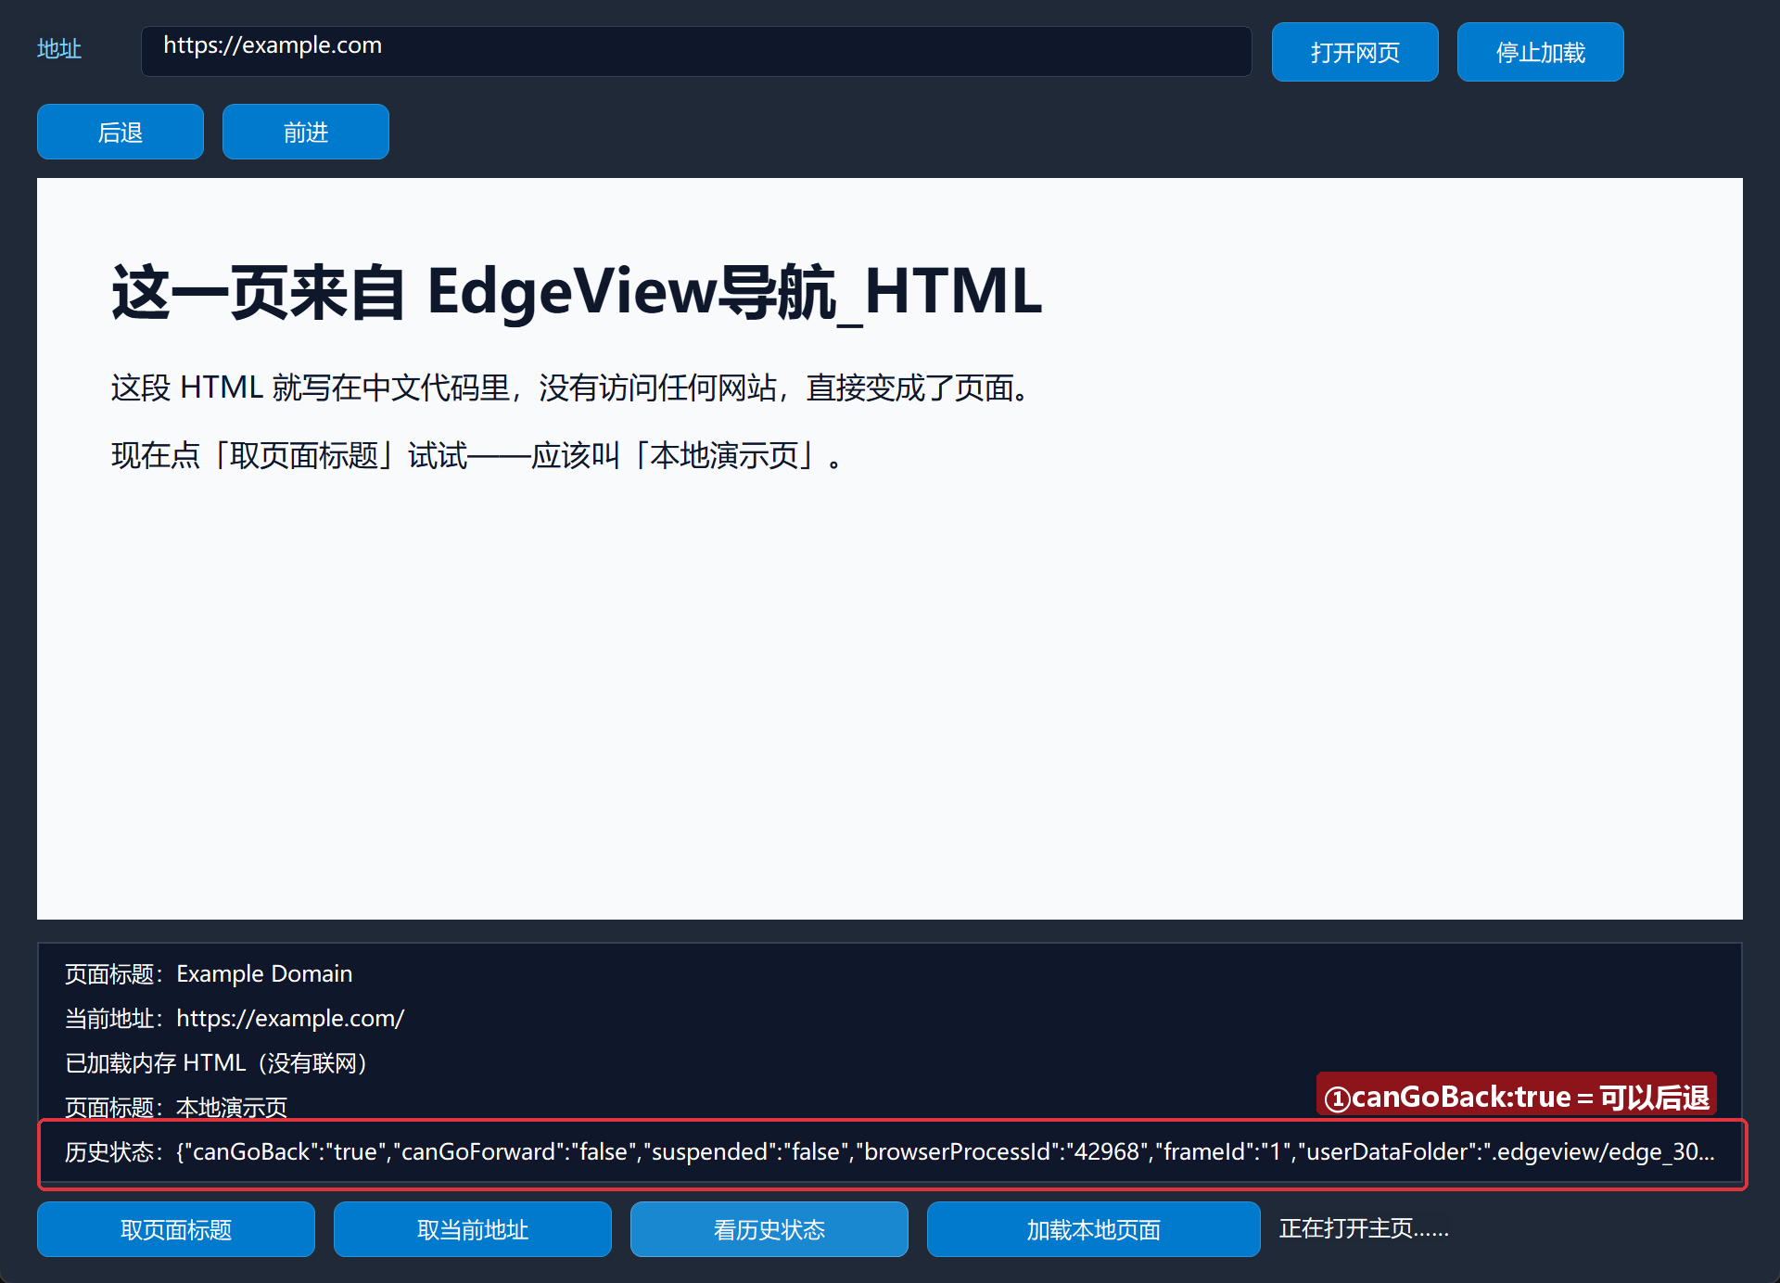This screenshot has height=1283, width=1780.
Task: Go back with the 后退 button
Action: (x=121, y=132)
